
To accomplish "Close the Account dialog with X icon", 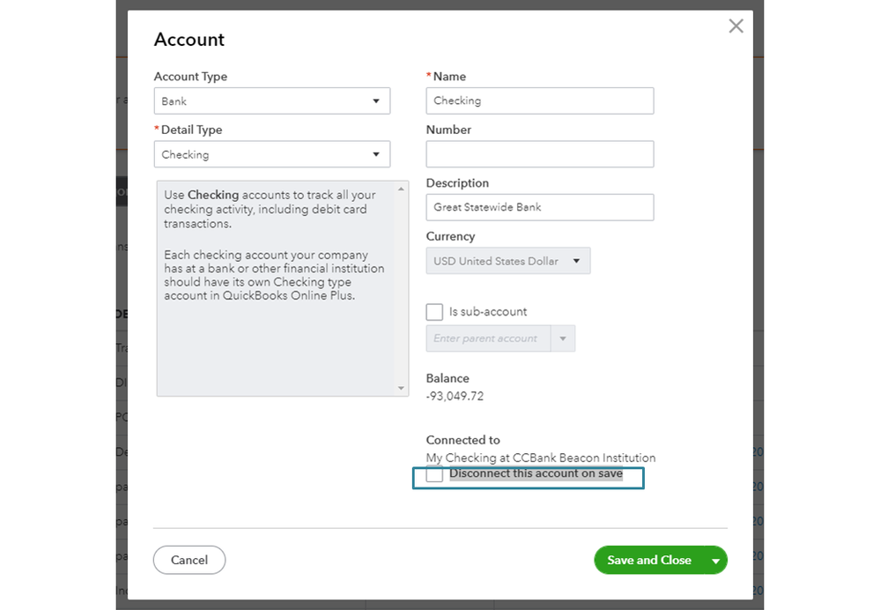I will 736,26.
